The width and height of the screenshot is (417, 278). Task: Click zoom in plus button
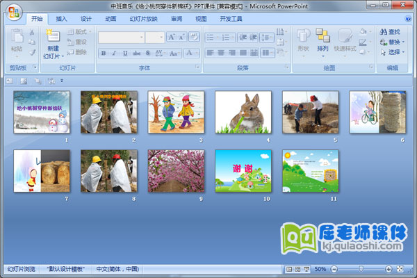tap(389, 269)
